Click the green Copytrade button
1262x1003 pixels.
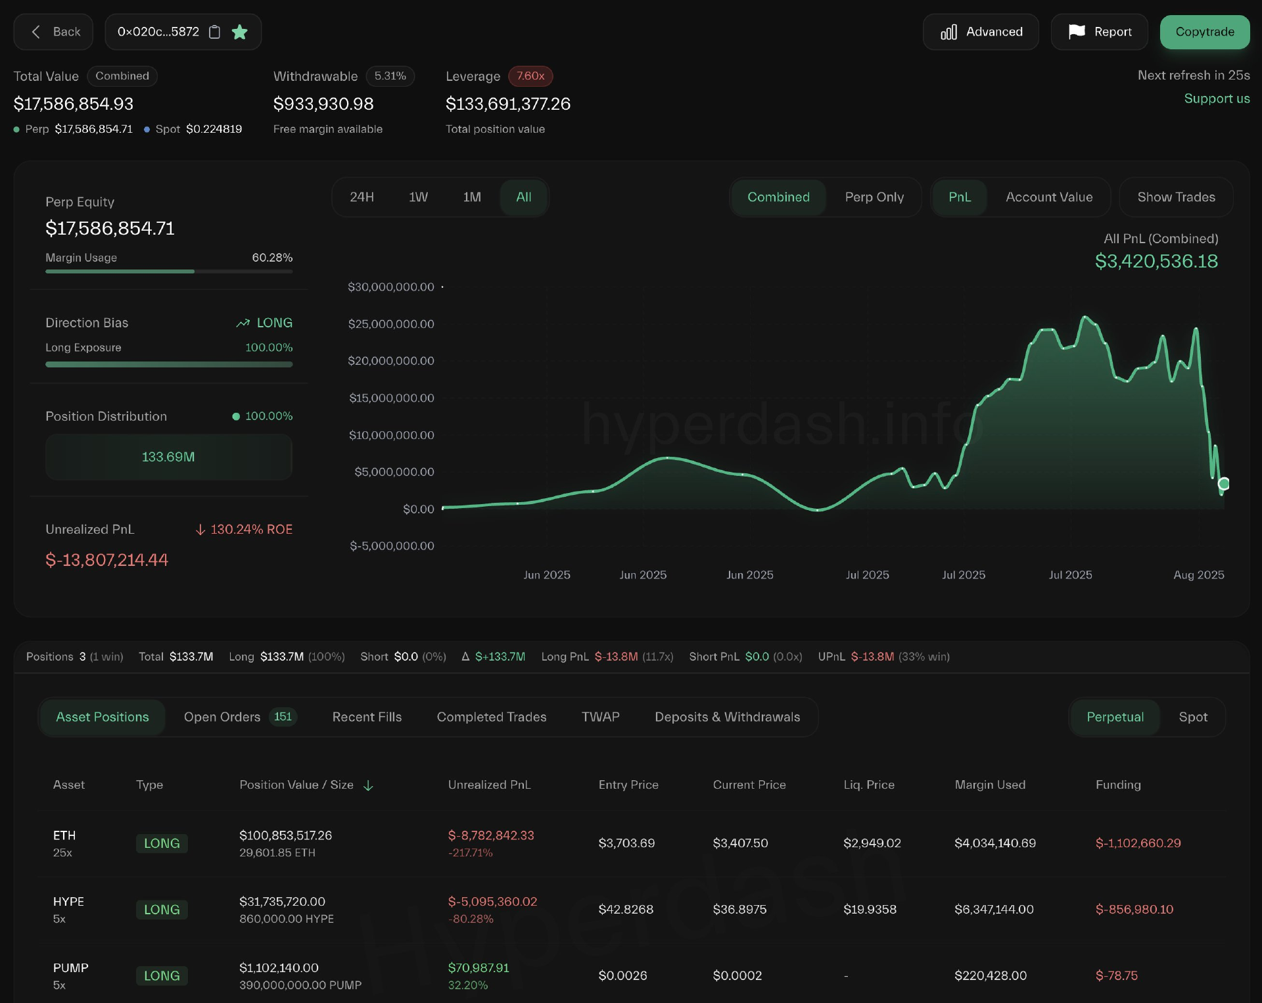click(1204, 32)
